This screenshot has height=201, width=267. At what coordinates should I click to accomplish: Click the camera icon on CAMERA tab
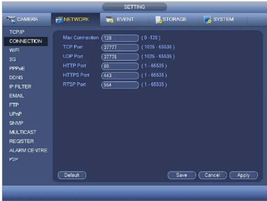(11, 19)
